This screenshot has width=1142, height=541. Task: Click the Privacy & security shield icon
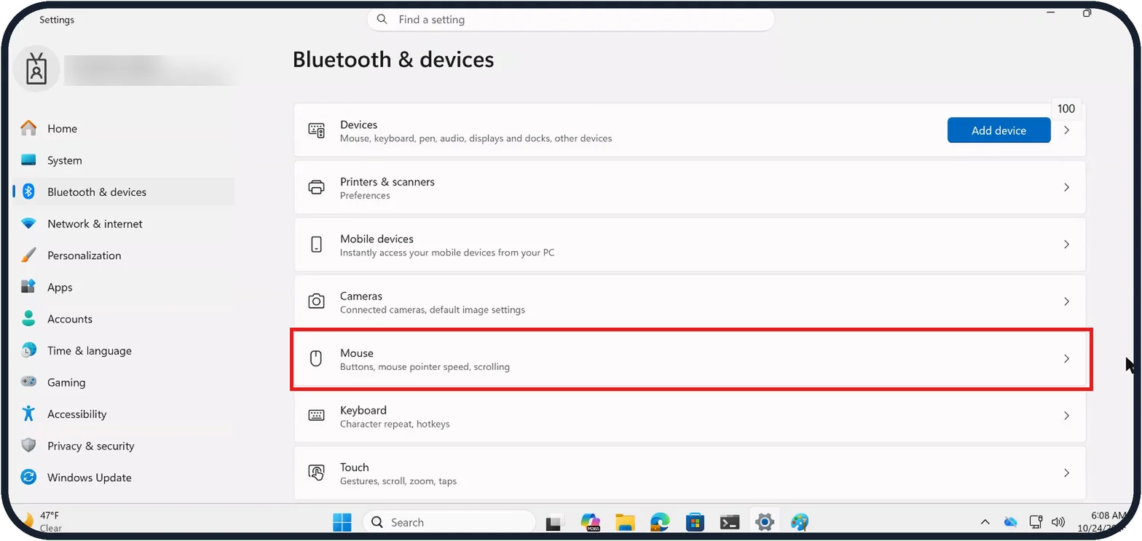coord(28,446)
